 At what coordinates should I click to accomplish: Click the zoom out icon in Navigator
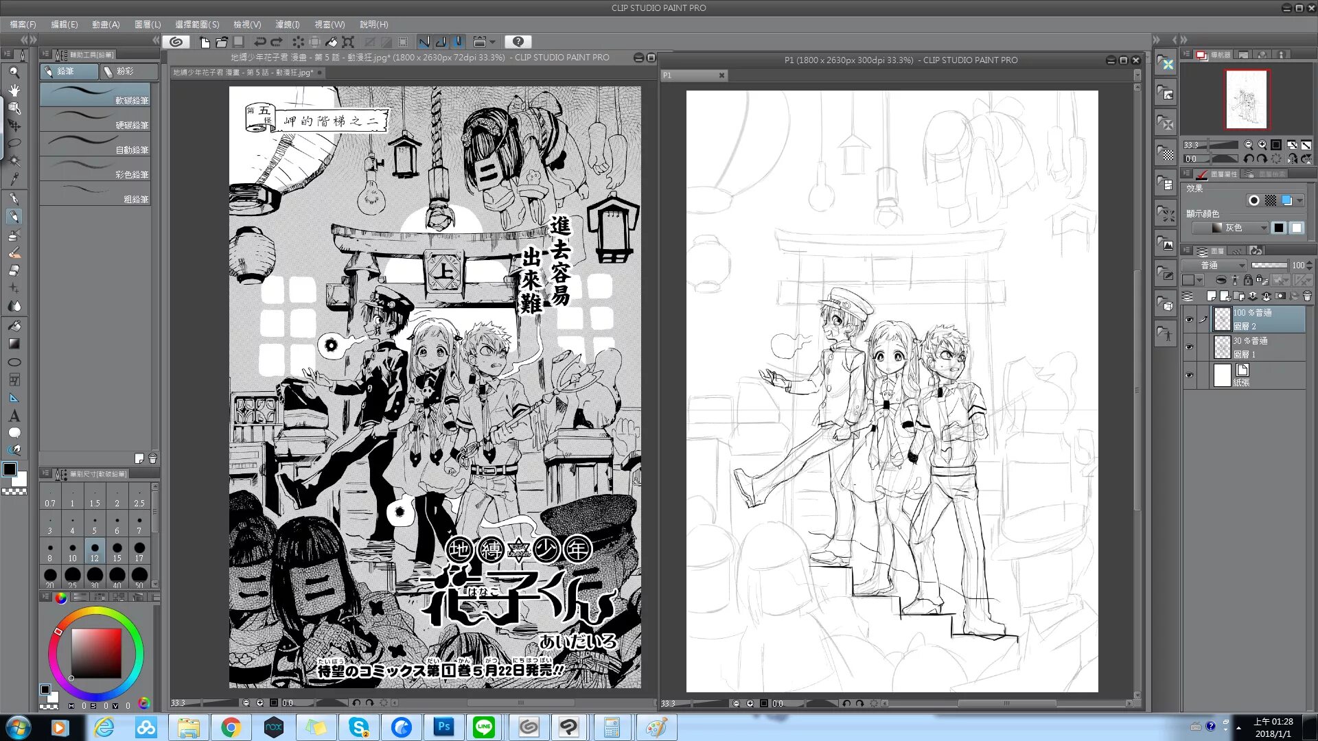point(1249,145)
